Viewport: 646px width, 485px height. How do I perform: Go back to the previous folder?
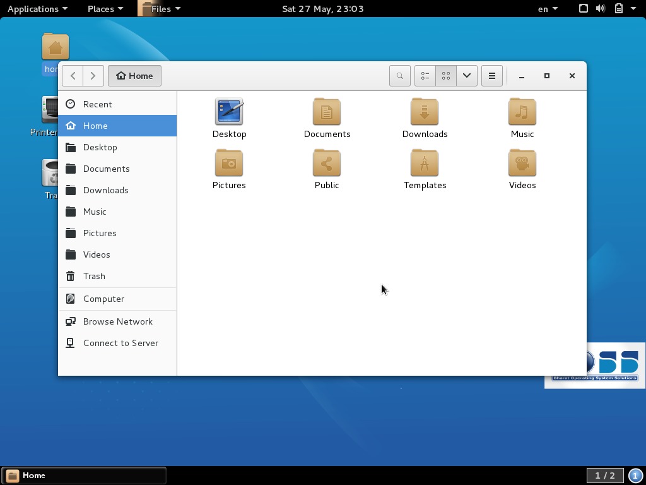click(x=73, y=75)
